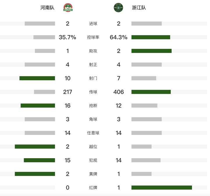Open the 浙江队 team name link
This screenshot has height=196, width=210.
tap(139, 8)
